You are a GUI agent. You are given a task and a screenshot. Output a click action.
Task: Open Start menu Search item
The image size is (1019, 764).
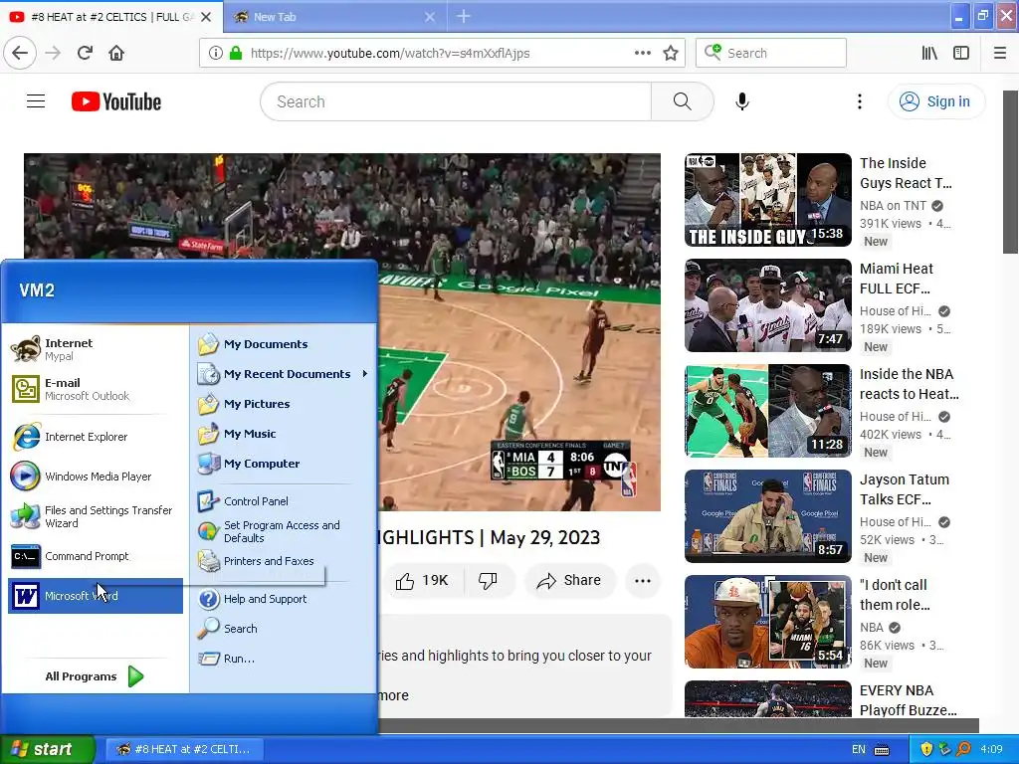(284, 629)
